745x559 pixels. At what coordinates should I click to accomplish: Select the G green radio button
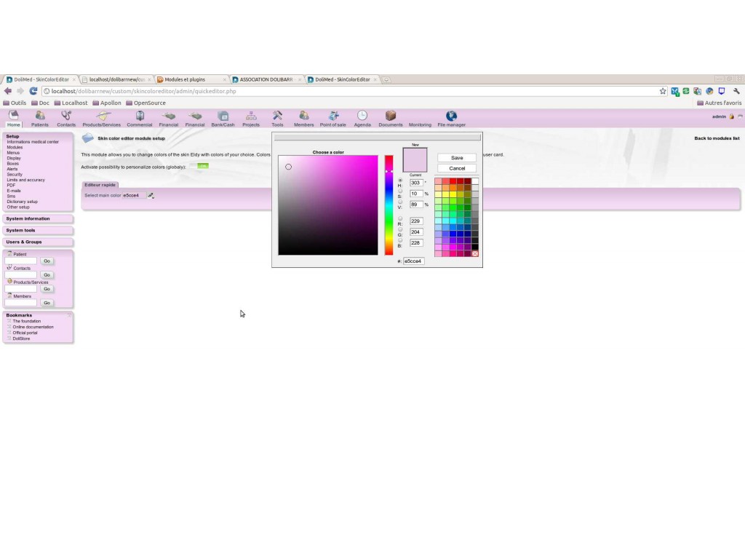point(400,229)
